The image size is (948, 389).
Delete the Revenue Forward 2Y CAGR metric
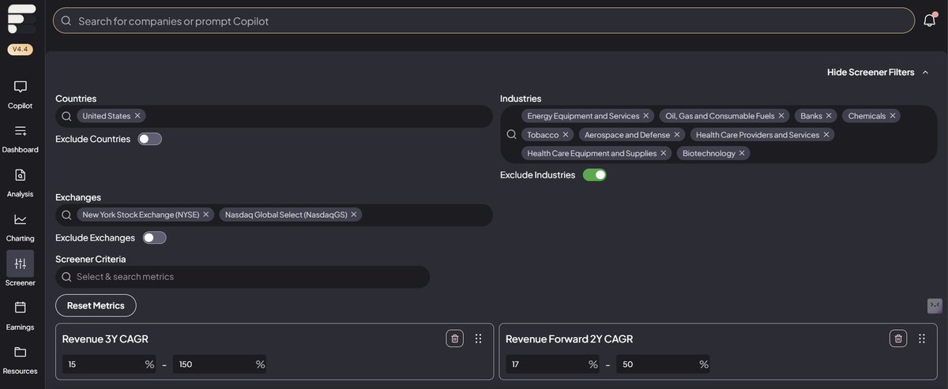898,339
